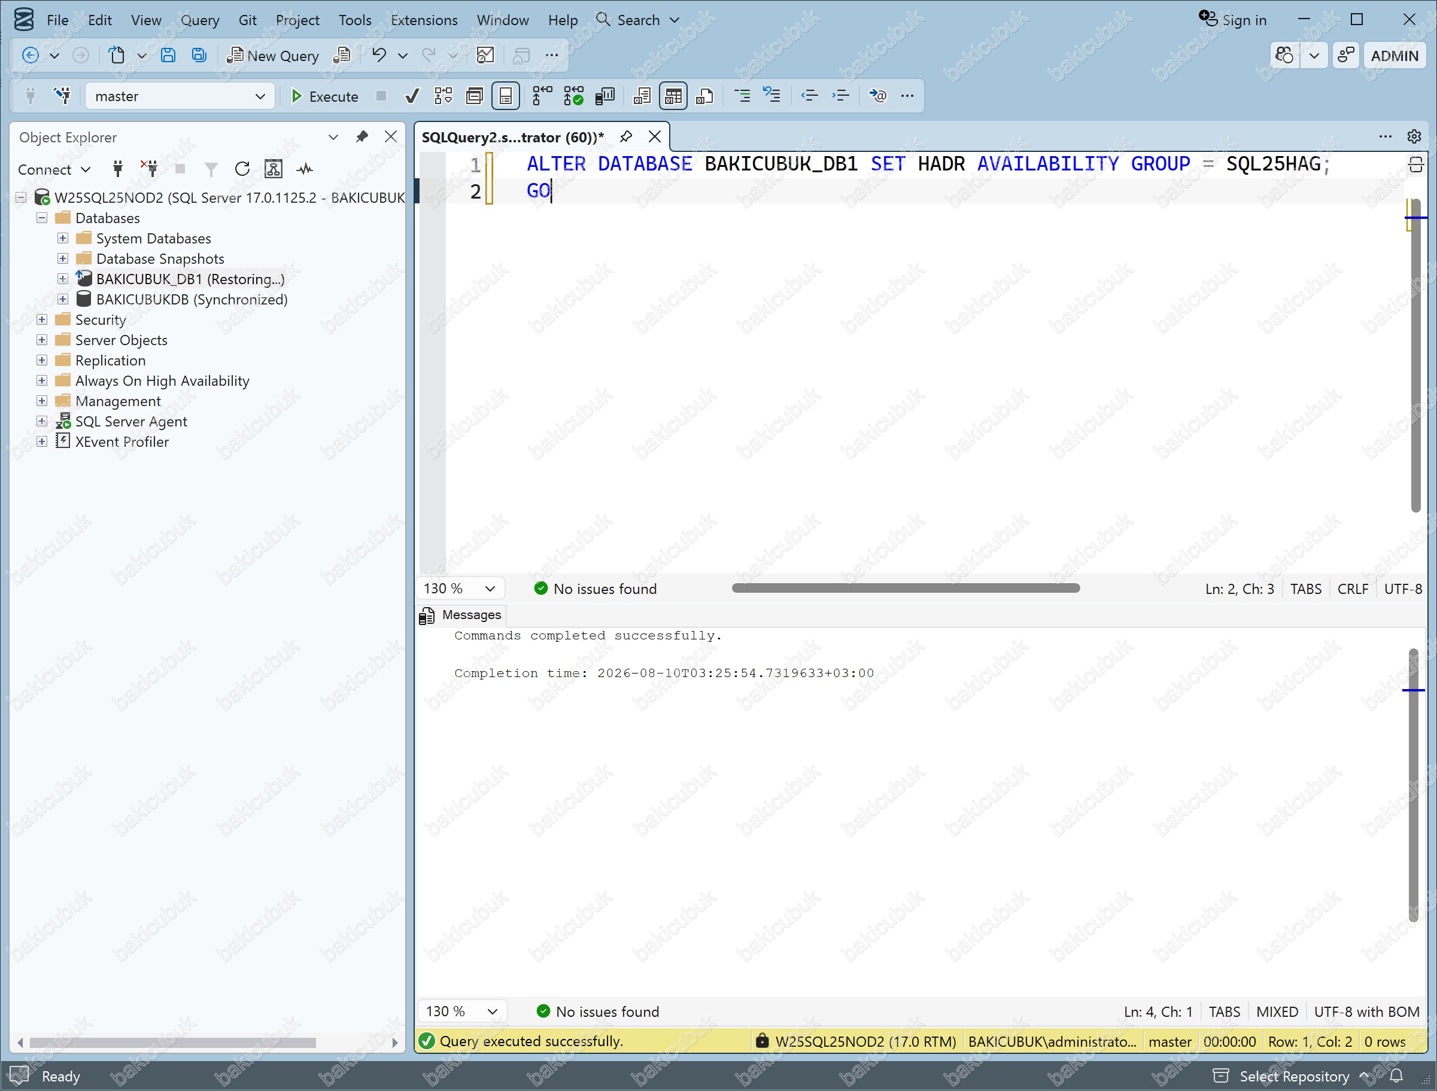Image resolution: width=1437 pixels, height=1091 pixels.
Task: Pin the SQLQuery2 tab
Action: pos(625,137)
